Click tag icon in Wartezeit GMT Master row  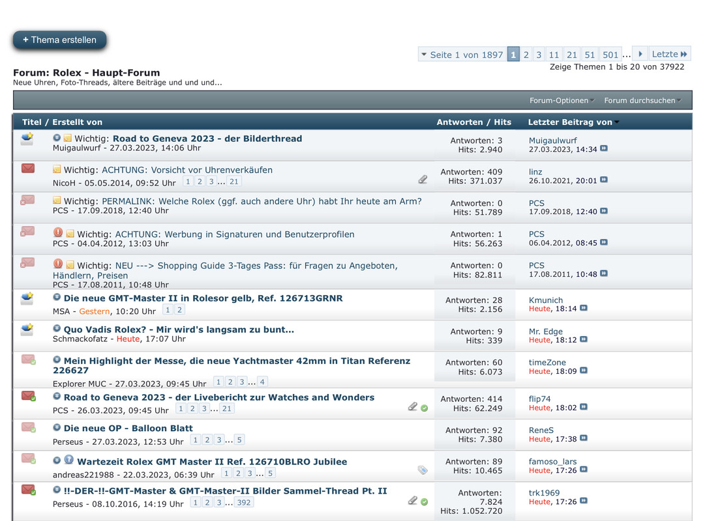click(423, 470)
